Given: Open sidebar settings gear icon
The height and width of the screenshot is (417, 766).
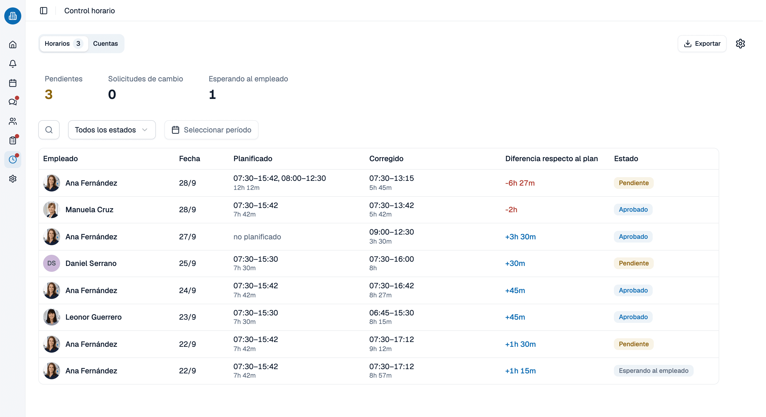Looking at the screenshot, I should [13, 179].
